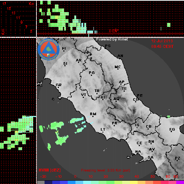Pick the dark navy swatch in the color scale
184x184 pixels.
point(49,182)
